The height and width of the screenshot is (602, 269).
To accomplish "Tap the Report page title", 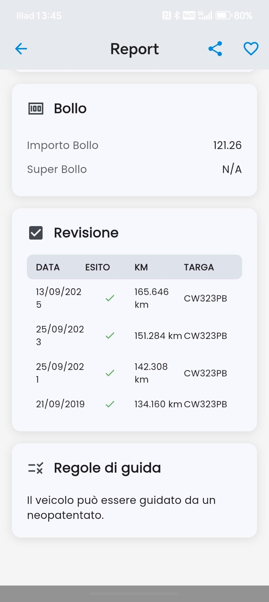I will (134, 49).
